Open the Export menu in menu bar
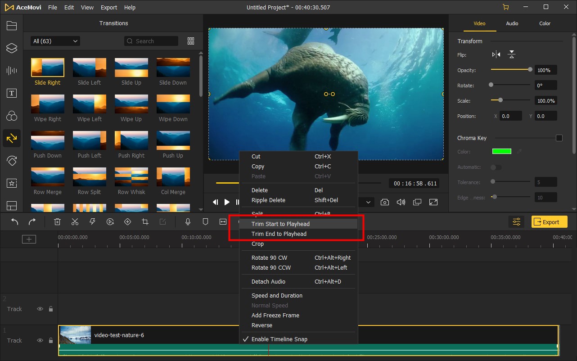 (x=109, y=8)
